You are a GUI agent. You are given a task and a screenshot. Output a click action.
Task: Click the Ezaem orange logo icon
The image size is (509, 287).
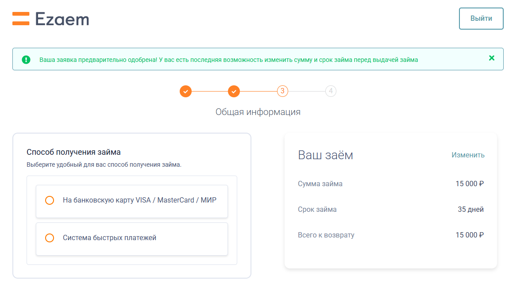click(21, 19)
